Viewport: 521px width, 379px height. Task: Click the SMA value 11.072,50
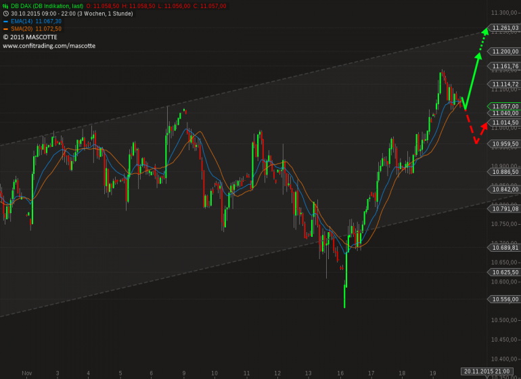click(x=49, y=29)
